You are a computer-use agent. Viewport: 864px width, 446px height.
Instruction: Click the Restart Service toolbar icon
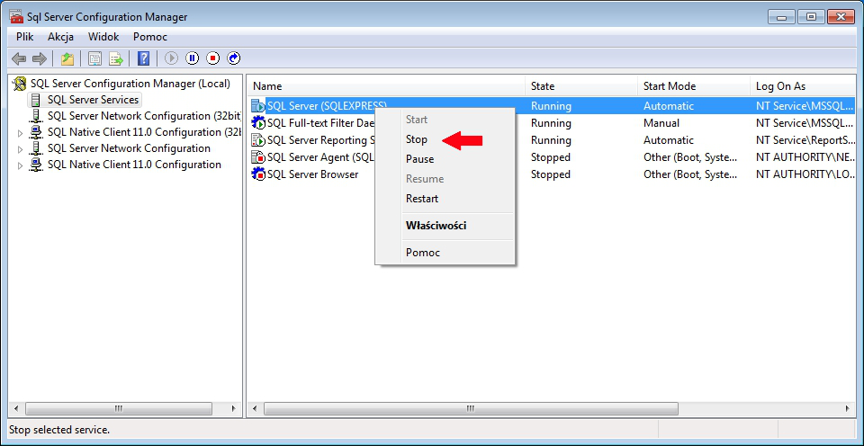234,58
